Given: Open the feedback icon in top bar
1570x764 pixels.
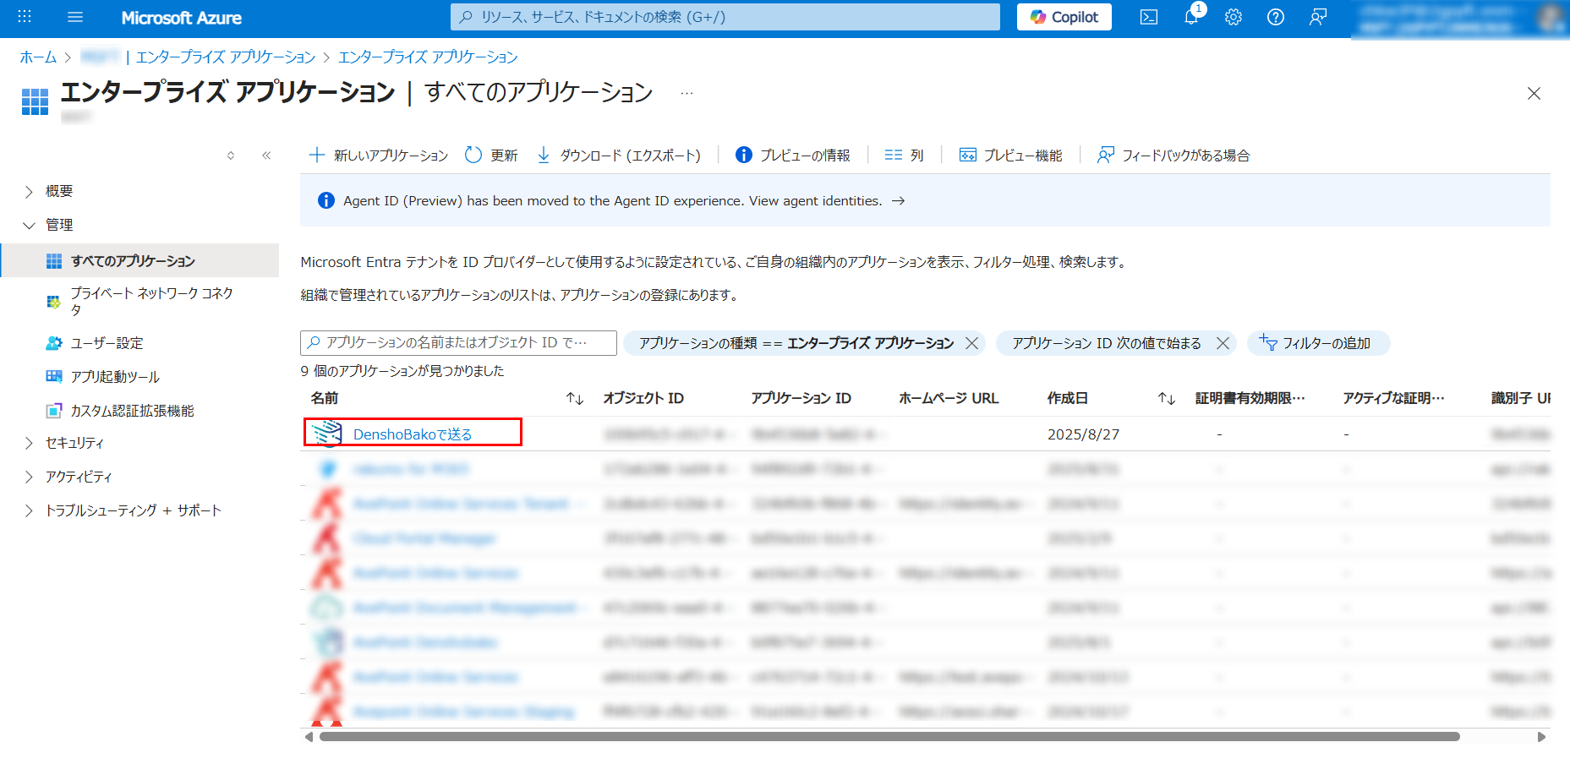Looking at the screenshot, I should pyautogui.click(x=1318, y=17).
